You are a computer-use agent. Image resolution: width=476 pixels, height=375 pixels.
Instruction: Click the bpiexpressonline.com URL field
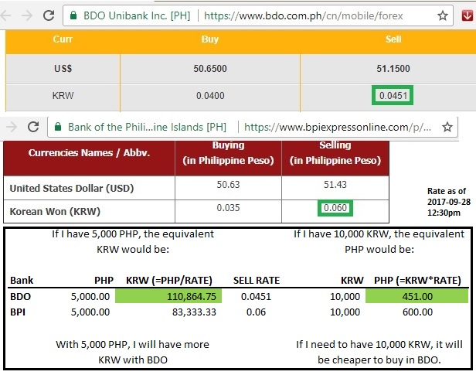(x=253, y=127)
